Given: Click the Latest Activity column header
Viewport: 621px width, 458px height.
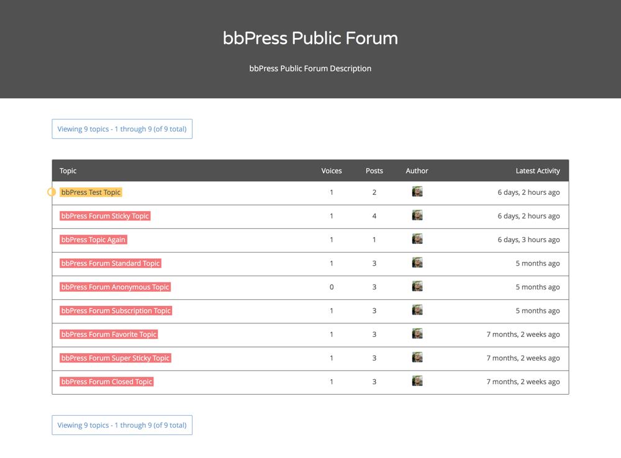Looking at the screenshot, I should click(538, 171).
